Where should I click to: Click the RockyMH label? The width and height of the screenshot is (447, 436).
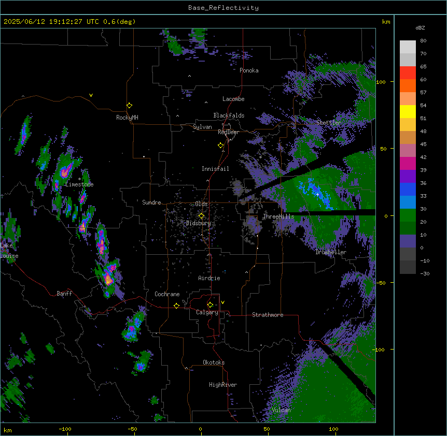[x=127, y=118]
